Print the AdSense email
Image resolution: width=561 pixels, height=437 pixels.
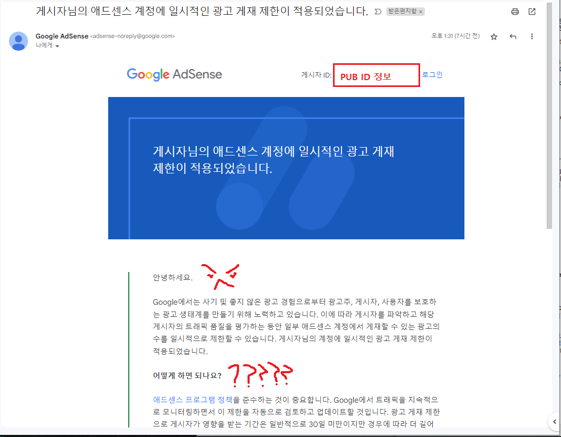tap(515, 11)
